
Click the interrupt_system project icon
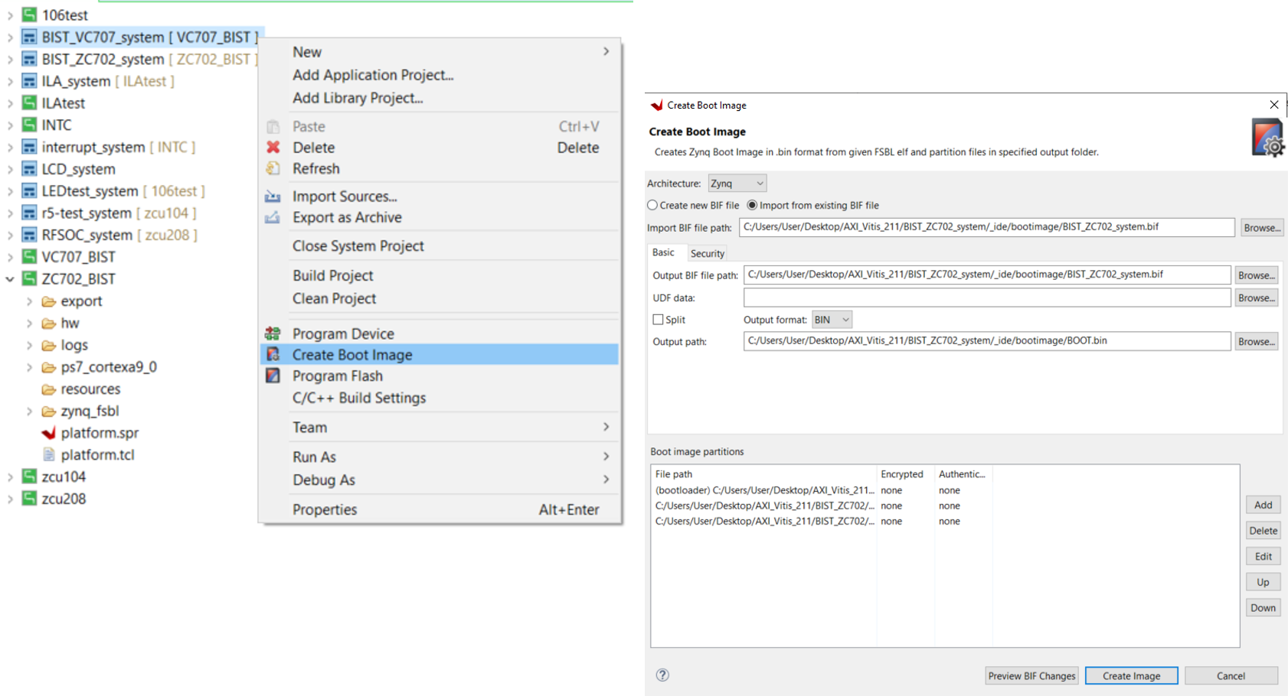point(29,147)
